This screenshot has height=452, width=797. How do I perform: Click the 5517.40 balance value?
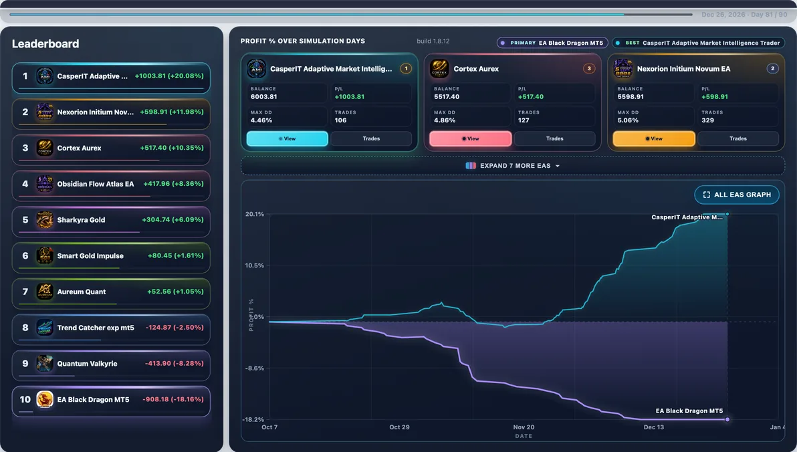[x=447, y=96]
